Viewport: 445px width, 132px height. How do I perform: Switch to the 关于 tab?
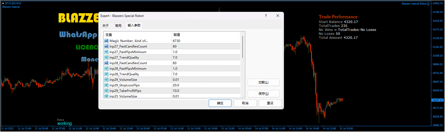point(106,26)
